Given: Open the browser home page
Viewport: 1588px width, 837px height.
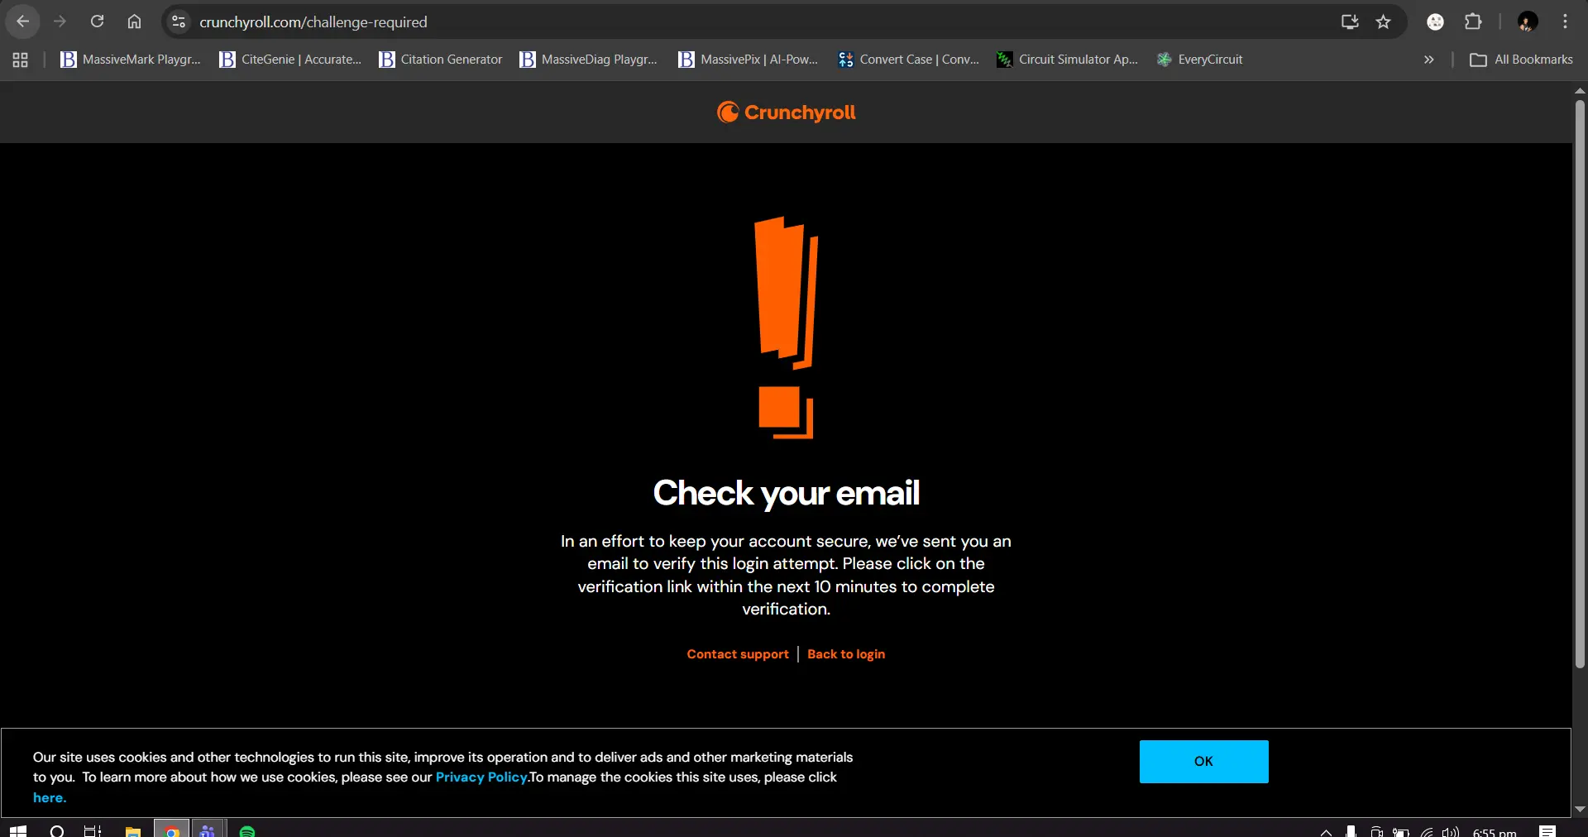Looking at the screenshot, I should coord(134,22).
